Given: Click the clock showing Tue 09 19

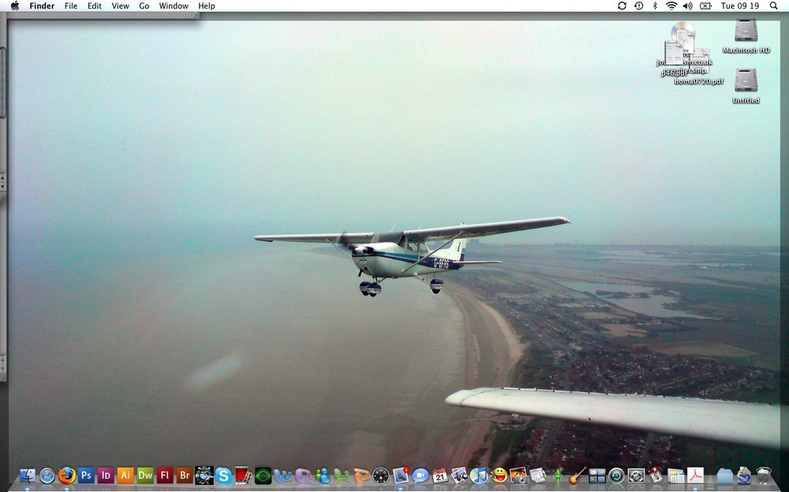Looking at the screenshot, I should pos(740,6).
